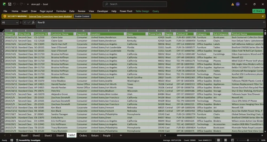Switch to the People sheet tab
267x142 pixels.
[107, 136]
